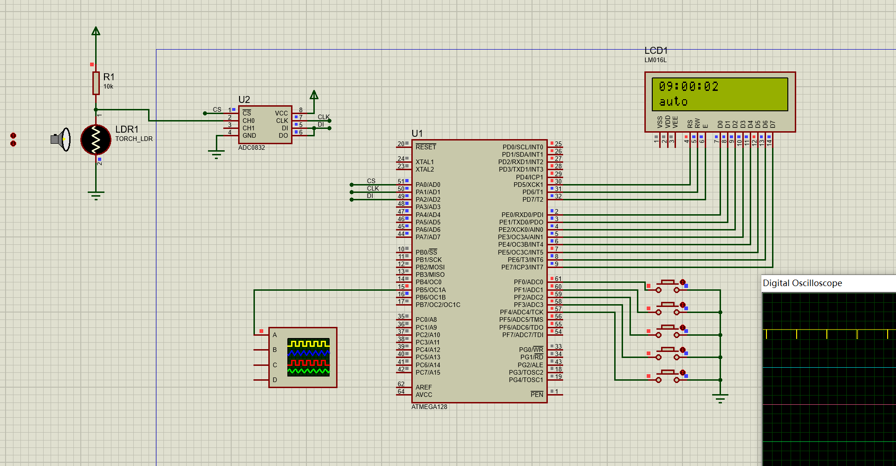
Task: Click the power arrow above resistor R1
Action: pos(95,30)
